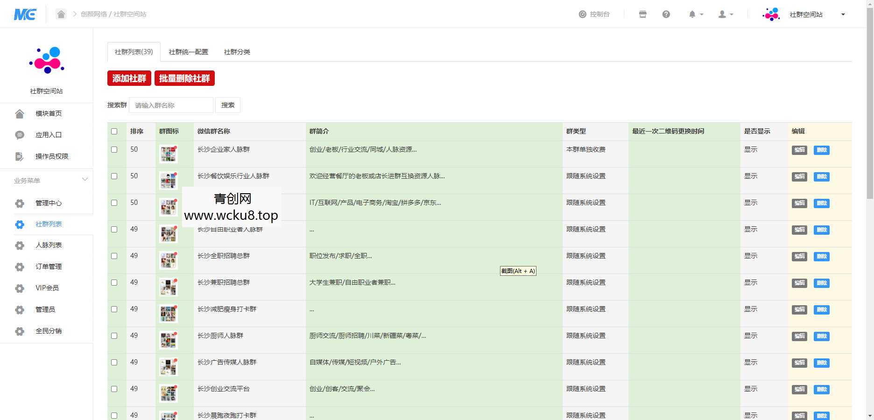Screen dimensions: 874x420
Task: Click the home breadcrumb icon
Action: [x=61, y=14]
